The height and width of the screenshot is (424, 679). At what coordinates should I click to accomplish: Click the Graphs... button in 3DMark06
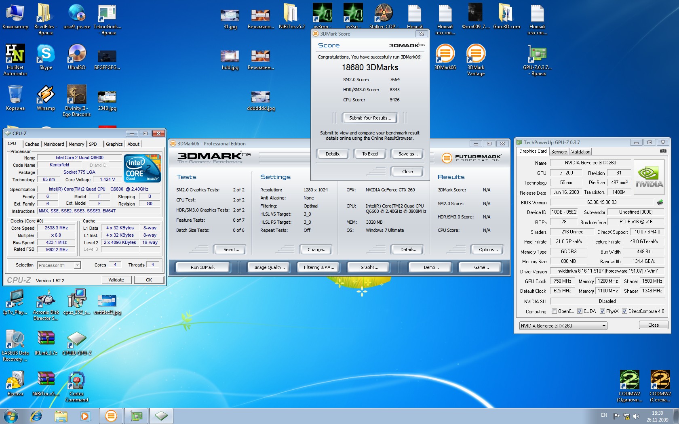click(x=369, y=267)
